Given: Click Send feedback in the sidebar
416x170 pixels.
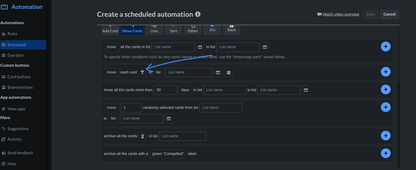Looking at the screenshot, I should (x=23, y=153).
